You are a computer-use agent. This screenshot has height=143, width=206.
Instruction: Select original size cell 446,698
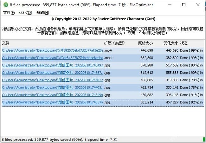(147, 50)
